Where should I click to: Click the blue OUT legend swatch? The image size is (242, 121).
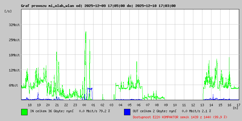point(127,112)
